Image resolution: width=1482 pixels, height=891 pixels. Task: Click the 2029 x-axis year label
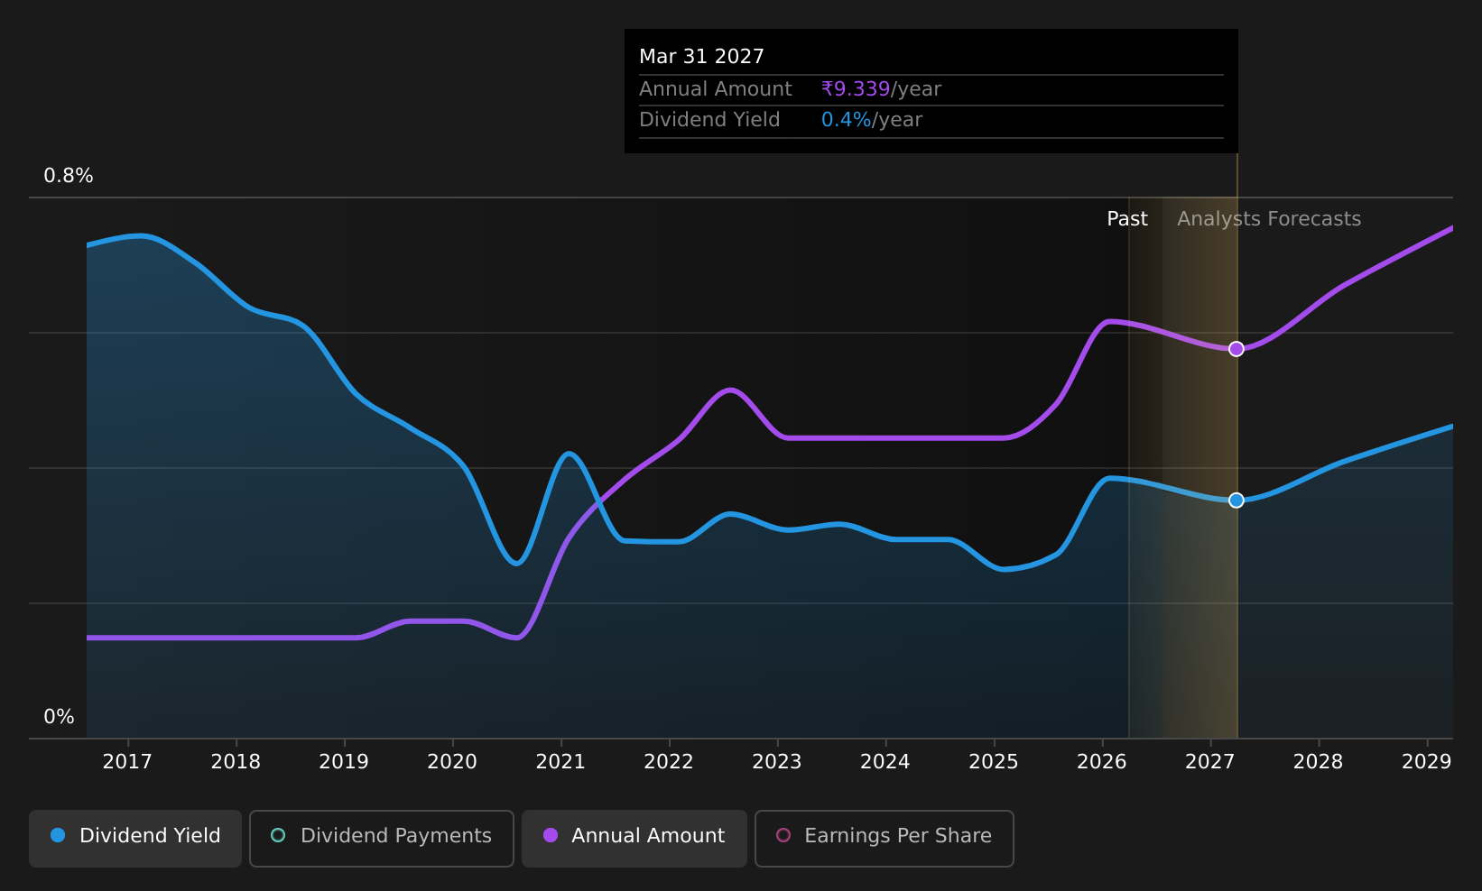1427,762
